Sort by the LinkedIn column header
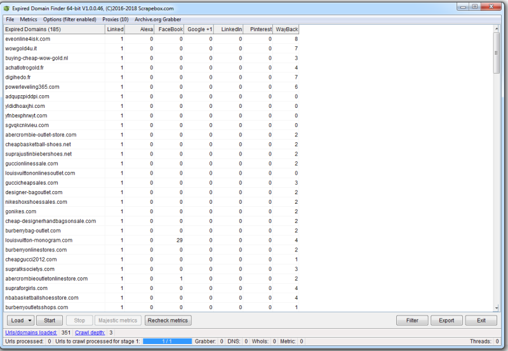This screenshot has height=351, width=508. click(229, 29)
